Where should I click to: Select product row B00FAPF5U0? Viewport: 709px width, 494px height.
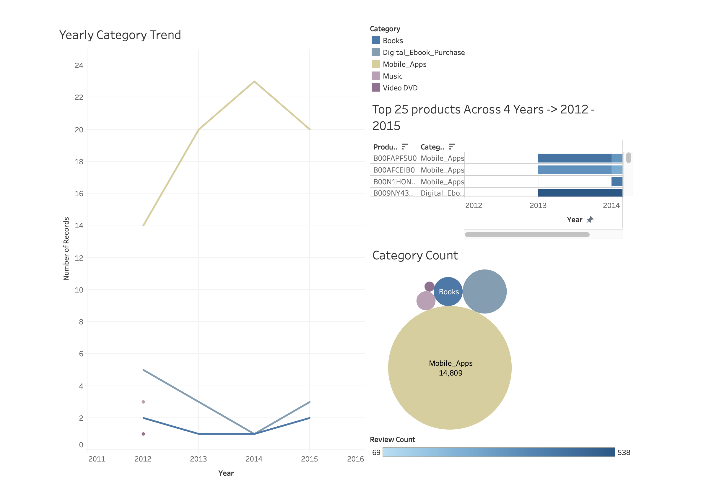tap(394, 158)
